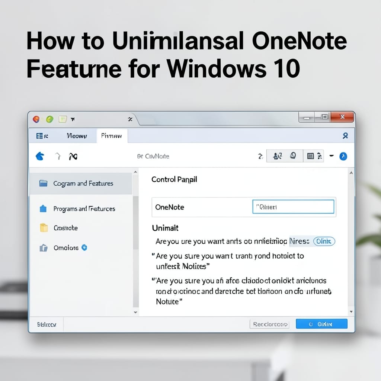Click the blue folder icon of Cogram and Features
This screenshot has width=381, height=381.
click(x=43, y=183)
